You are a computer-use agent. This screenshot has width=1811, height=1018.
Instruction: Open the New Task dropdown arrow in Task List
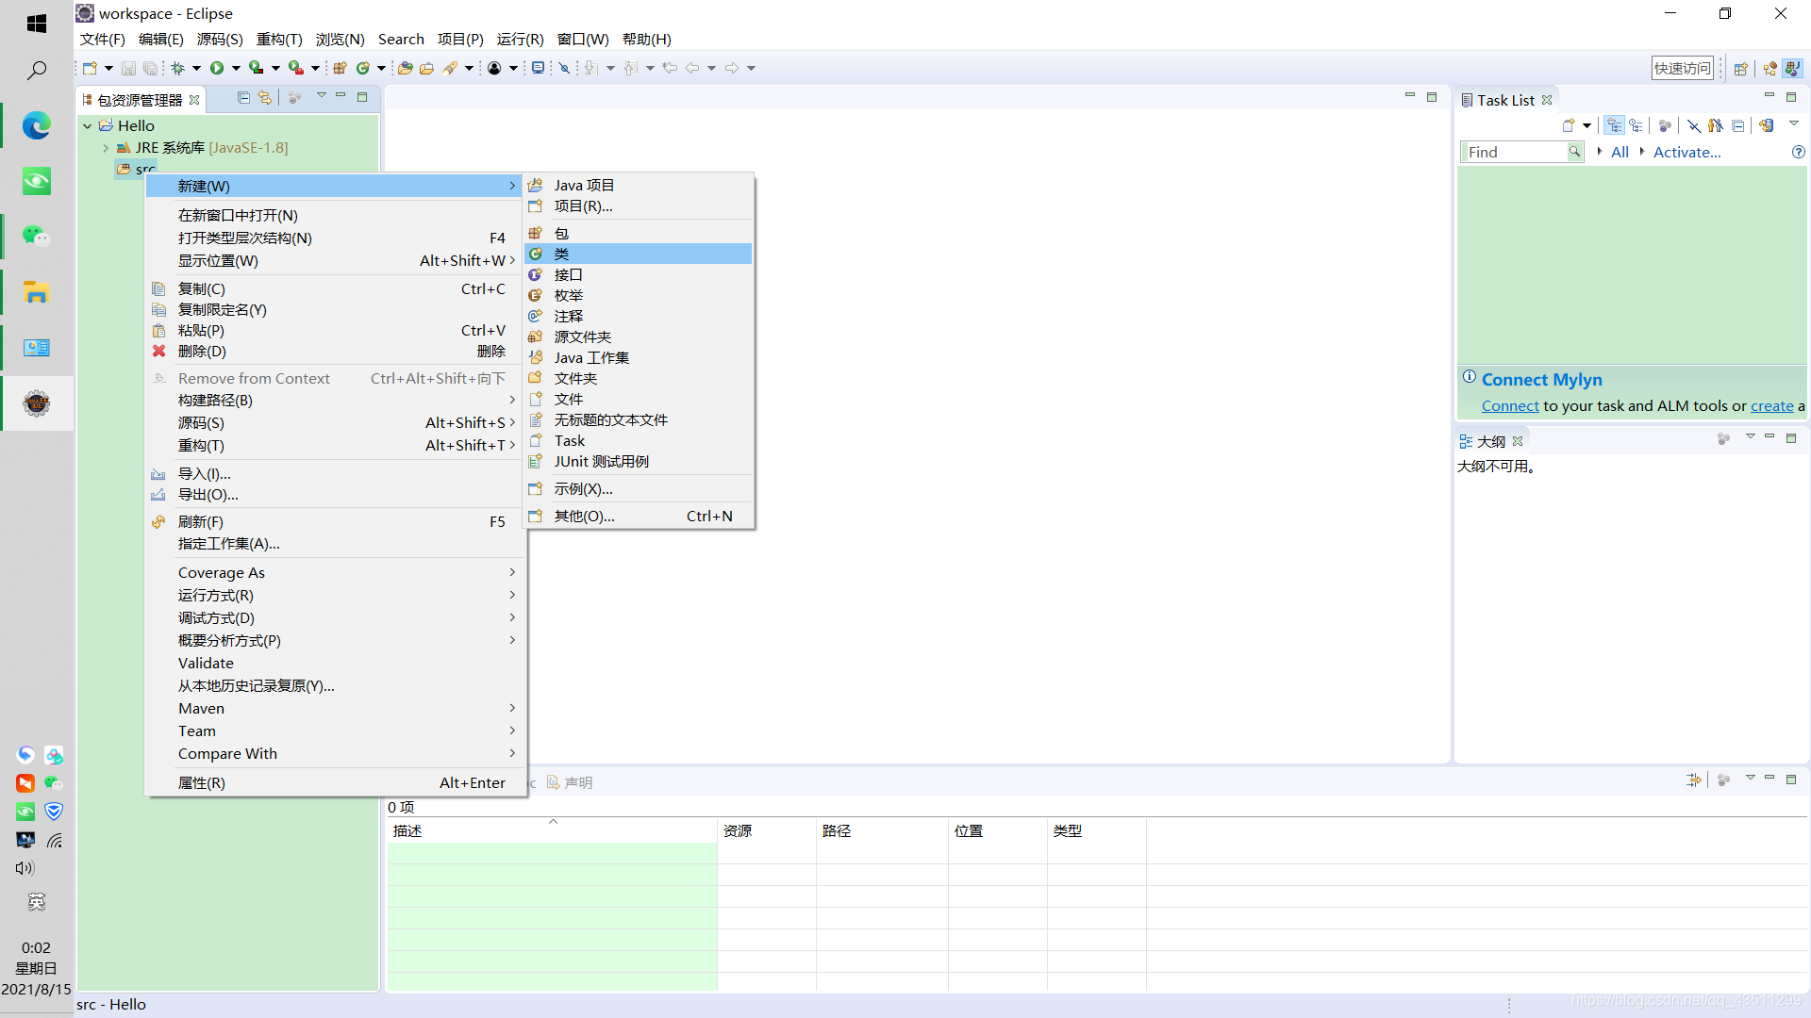[1587, 125]
